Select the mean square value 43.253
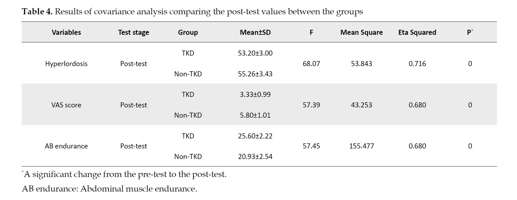The image size is (517, 200). pos(361,105)
